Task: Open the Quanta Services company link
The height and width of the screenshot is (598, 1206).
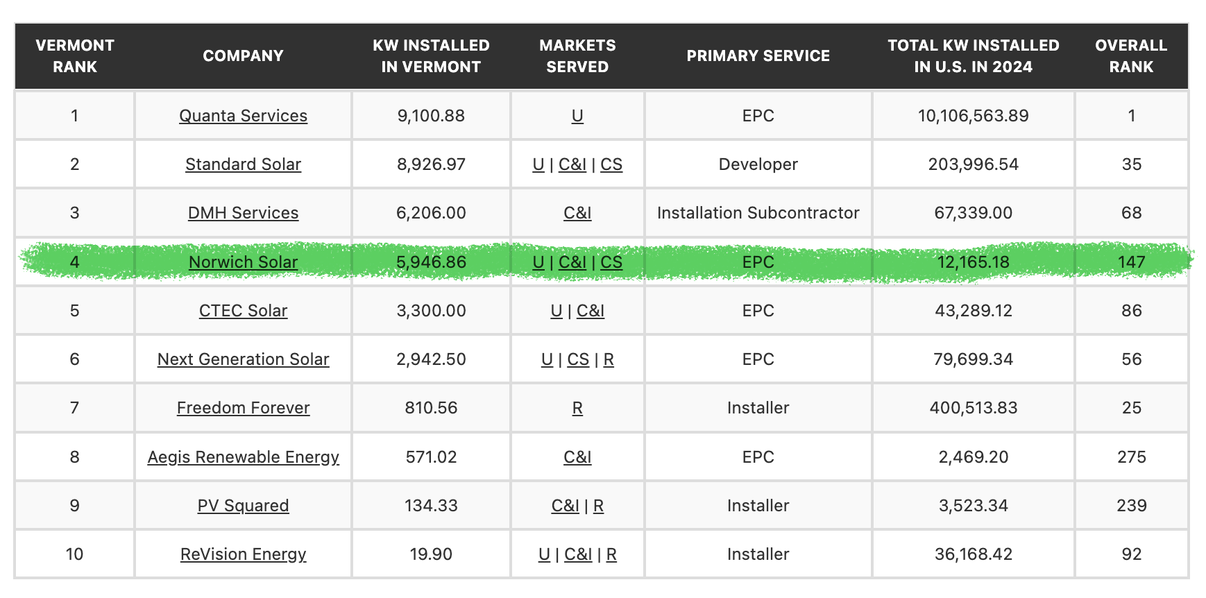Action: coord(243,116)
